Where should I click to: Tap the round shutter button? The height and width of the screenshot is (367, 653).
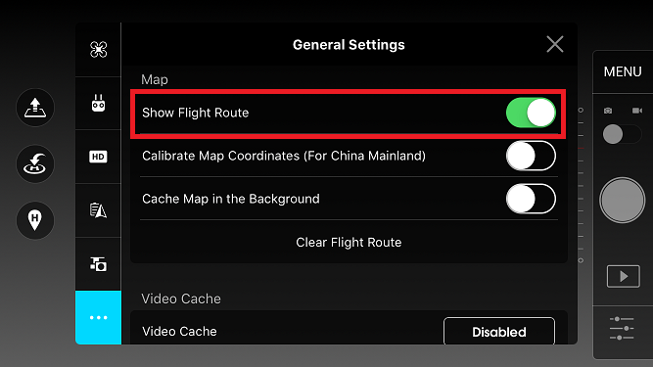pyautogui.click(x=623, y=201)
